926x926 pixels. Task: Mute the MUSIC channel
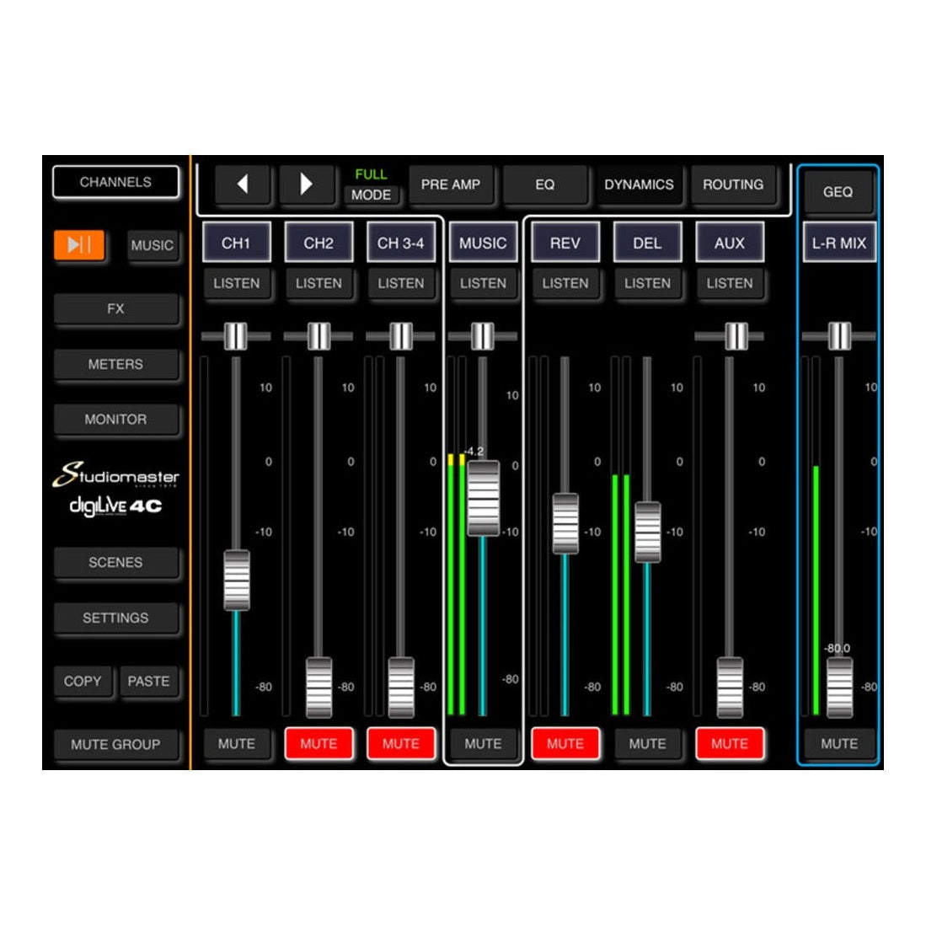point(483,743)
